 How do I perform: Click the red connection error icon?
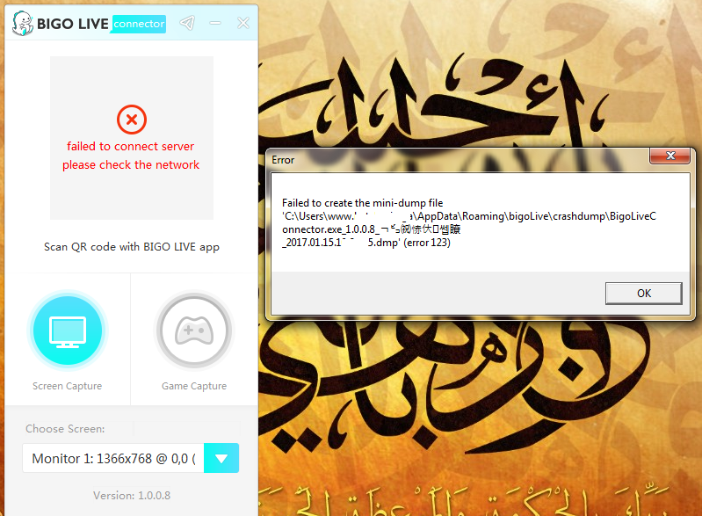tap(132, 120)
